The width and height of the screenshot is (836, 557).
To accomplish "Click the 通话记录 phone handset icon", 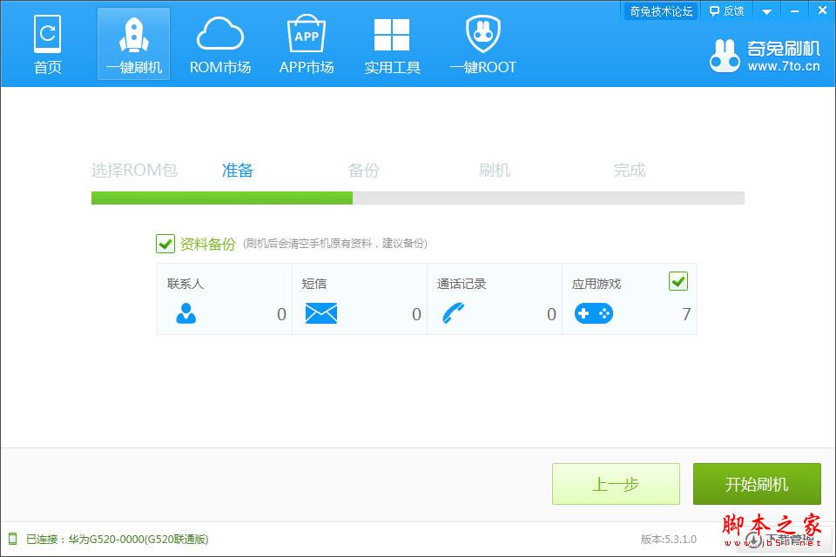I will pyautogui.click(x=454, y=313).
